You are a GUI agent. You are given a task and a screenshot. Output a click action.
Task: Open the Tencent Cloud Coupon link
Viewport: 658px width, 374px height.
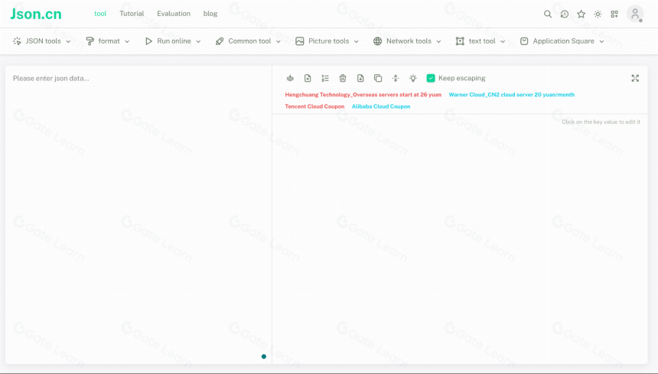(x=314, y=106)
